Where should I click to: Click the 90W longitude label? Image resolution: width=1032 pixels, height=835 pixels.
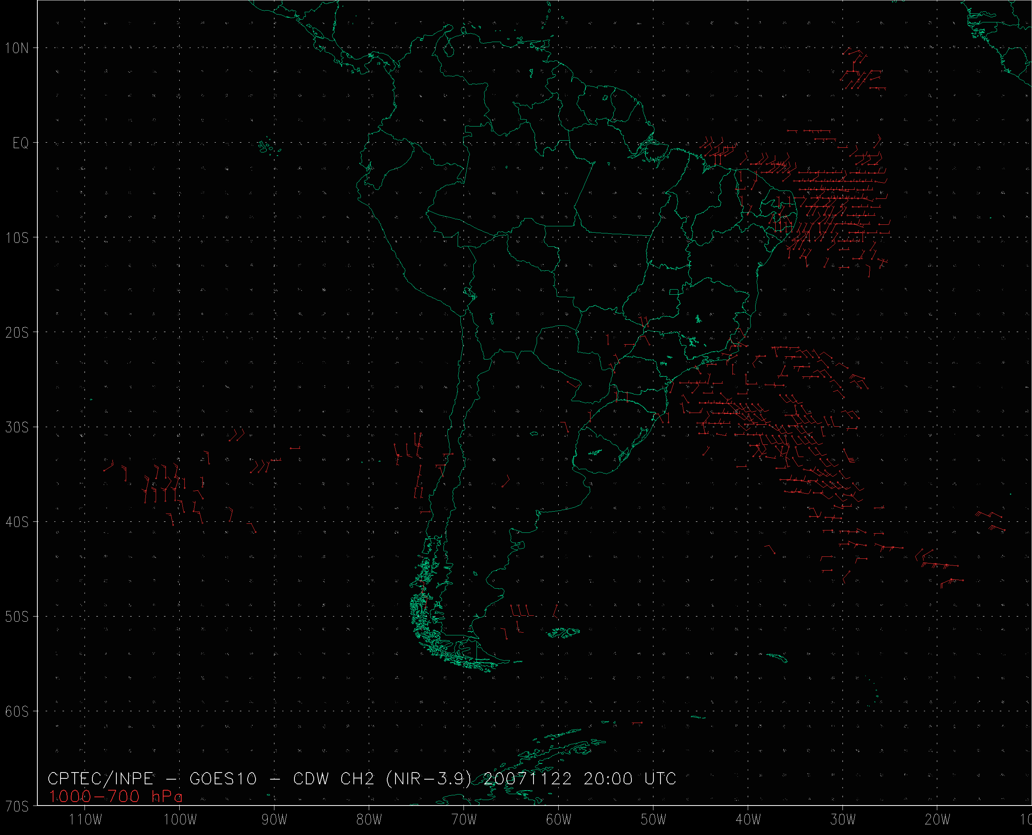274,820
